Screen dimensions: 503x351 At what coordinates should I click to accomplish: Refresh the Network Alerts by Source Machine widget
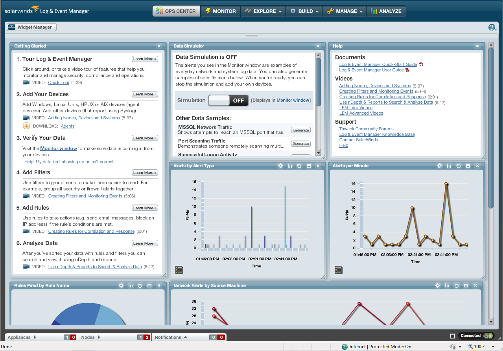coord(457,285)
